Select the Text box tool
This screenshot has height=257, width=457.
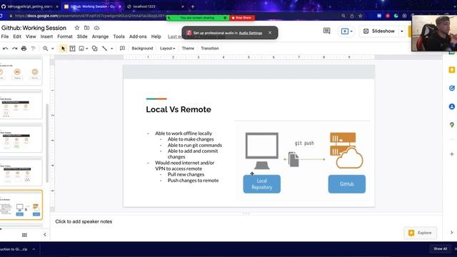click(72, 49)
